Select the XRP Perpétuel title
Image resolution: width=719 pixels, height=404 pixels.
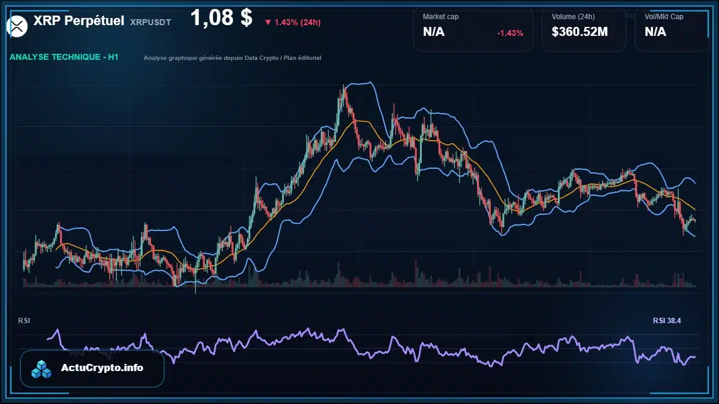click(78, 21)
